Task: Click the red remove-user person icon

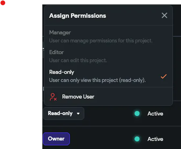Action: pyautogui.click(x=53, y=97)
